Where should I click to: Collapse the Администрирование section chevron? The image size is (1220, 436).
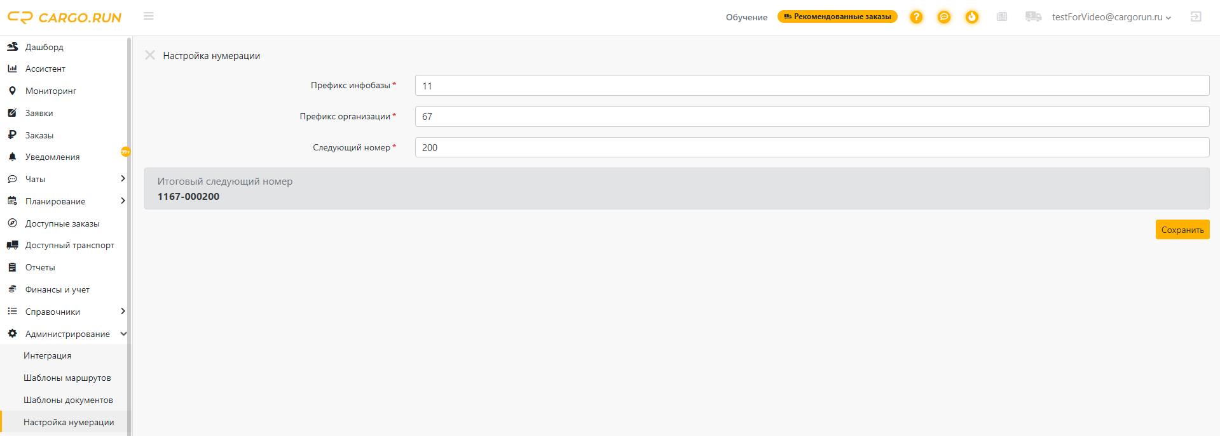click(x=123, y=334)
